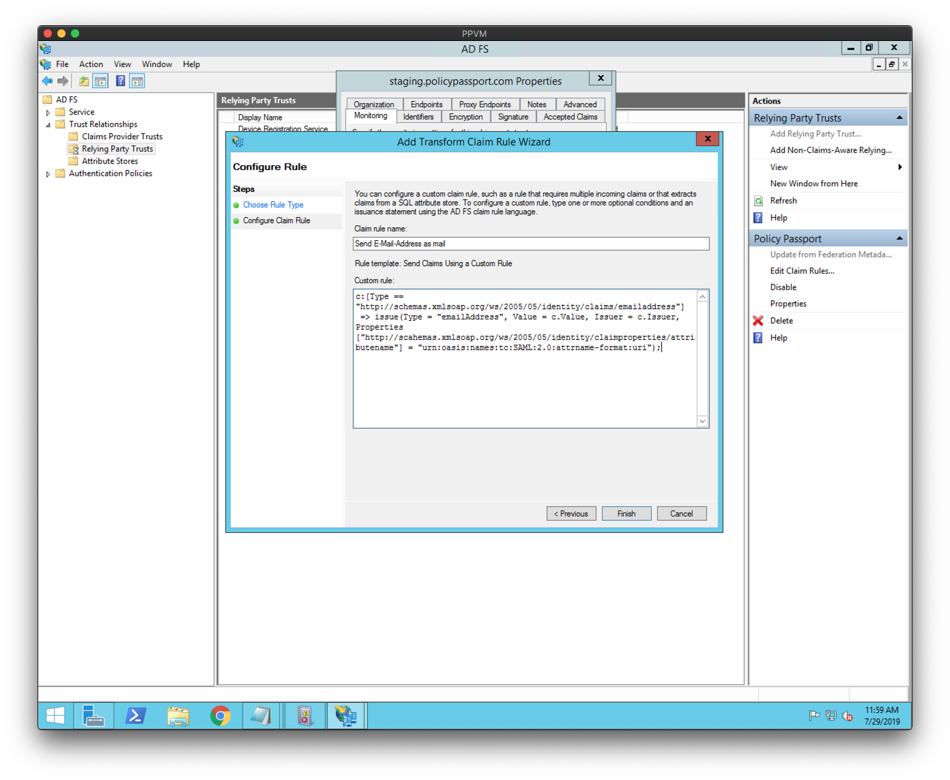Click the Previous button in the wizard

[571, 514]
